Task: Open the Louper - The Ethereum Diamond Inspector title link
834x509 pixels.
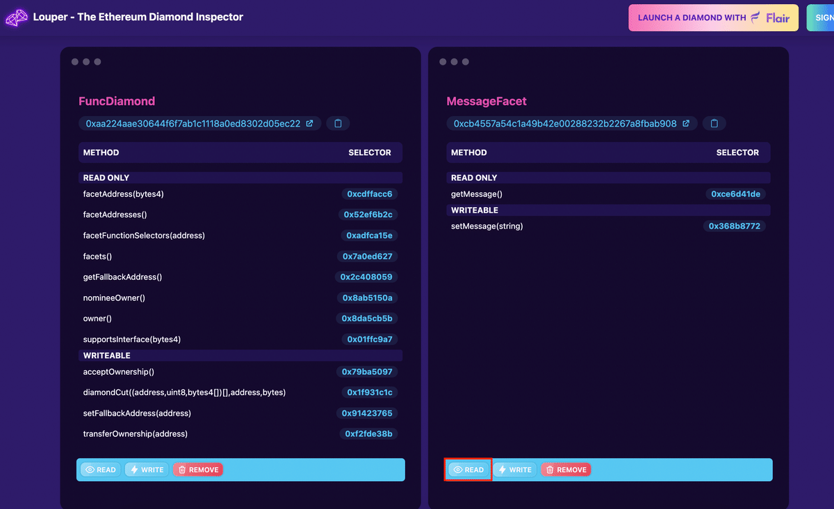Action: 138,17
